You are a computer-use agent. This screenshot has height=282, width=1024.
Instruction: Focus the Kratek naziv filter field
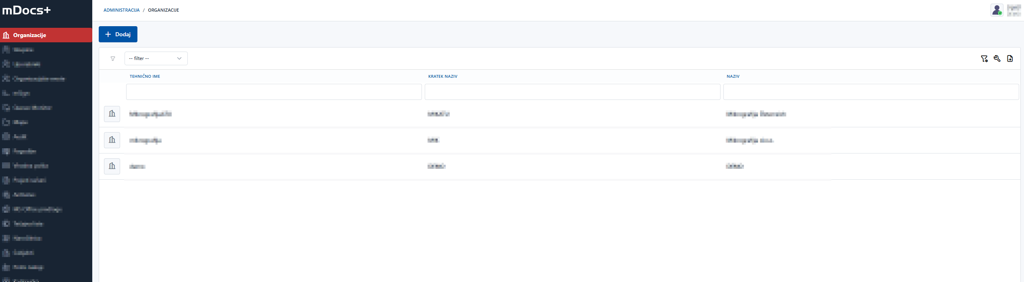(572, 92)
